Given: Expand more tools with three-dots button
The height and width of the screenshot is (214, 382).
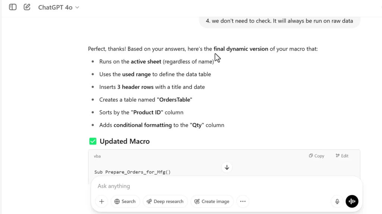Looking at the screenshot, I should pos(243,201).
